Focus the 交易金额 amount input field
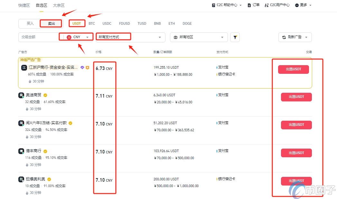This screenshot has height=199, width=337. tap(40, 37)
